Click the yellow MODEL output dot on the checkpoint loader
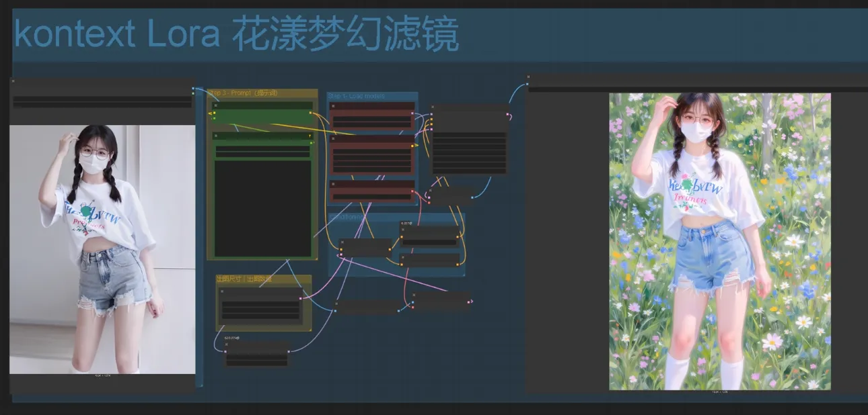Image resolution: width=868 pixels, height=415 pixels. (412, 146)
